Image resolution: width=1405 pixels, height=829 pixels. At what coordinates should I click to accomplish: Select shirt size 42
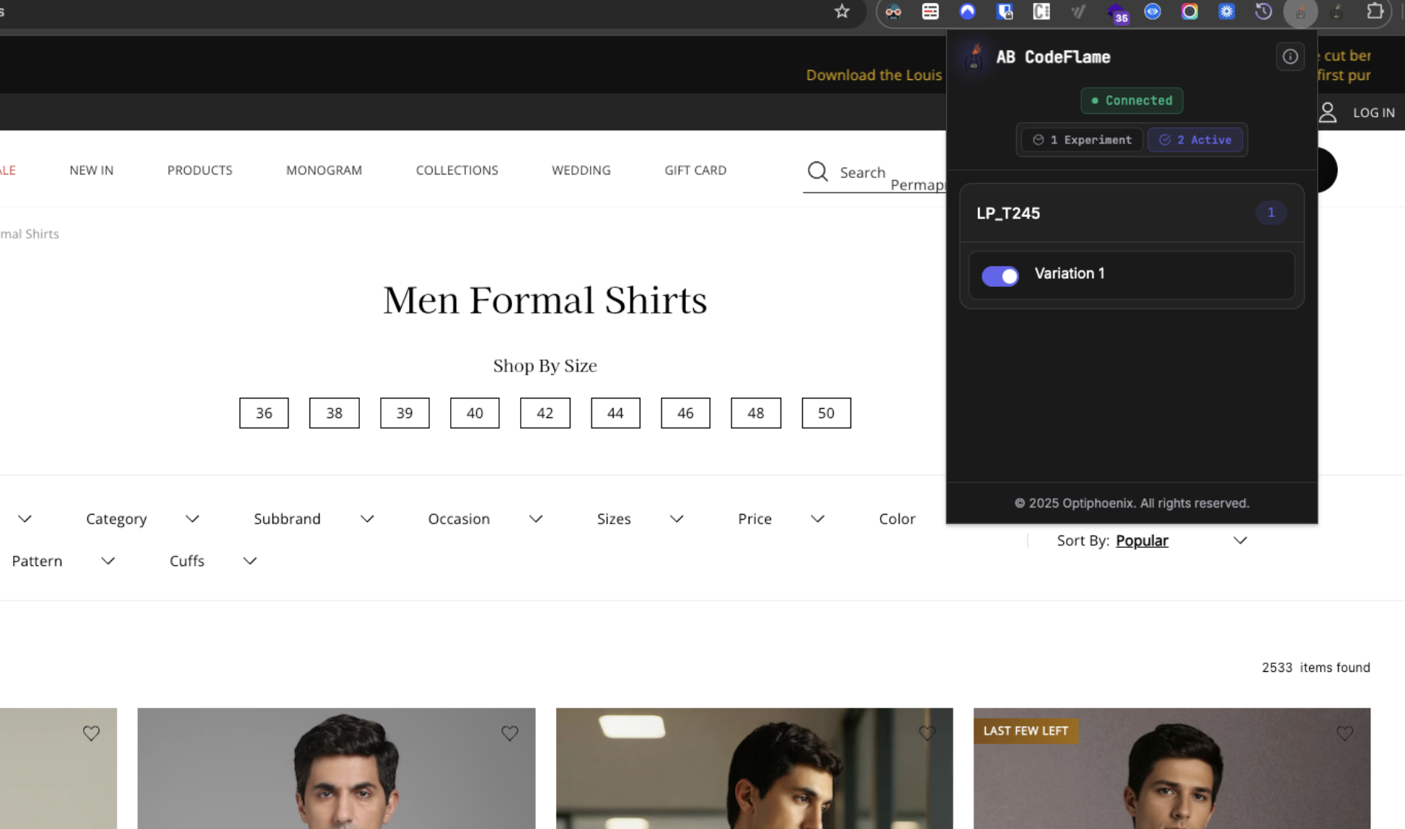(545, 413)
